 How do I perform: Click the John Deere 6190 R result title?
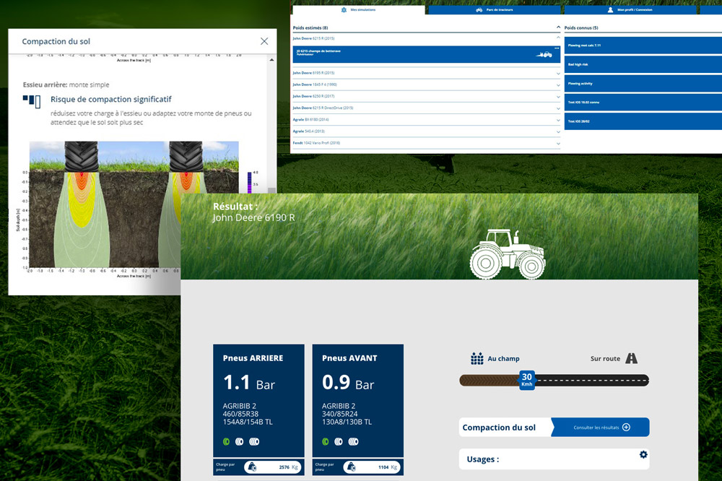pyautogui.click(x=253, y=217)
